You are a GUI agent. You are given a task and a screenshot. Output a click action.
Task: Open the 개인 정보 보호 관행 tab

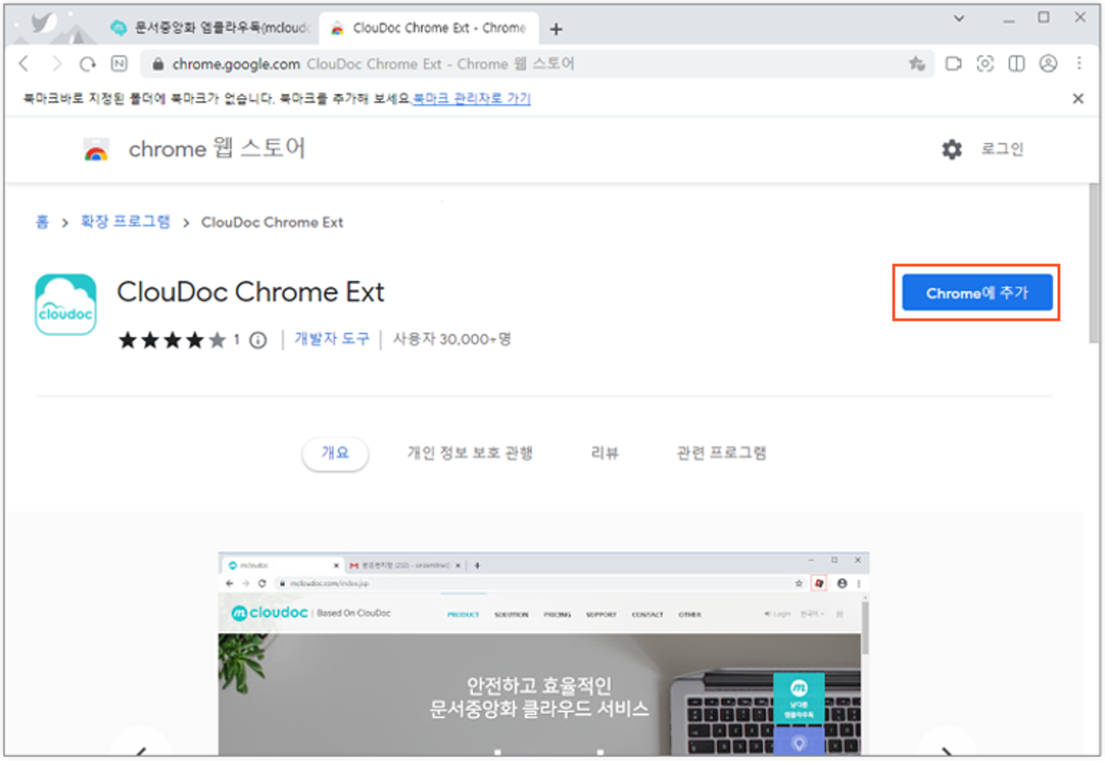(x=470, y=453)
